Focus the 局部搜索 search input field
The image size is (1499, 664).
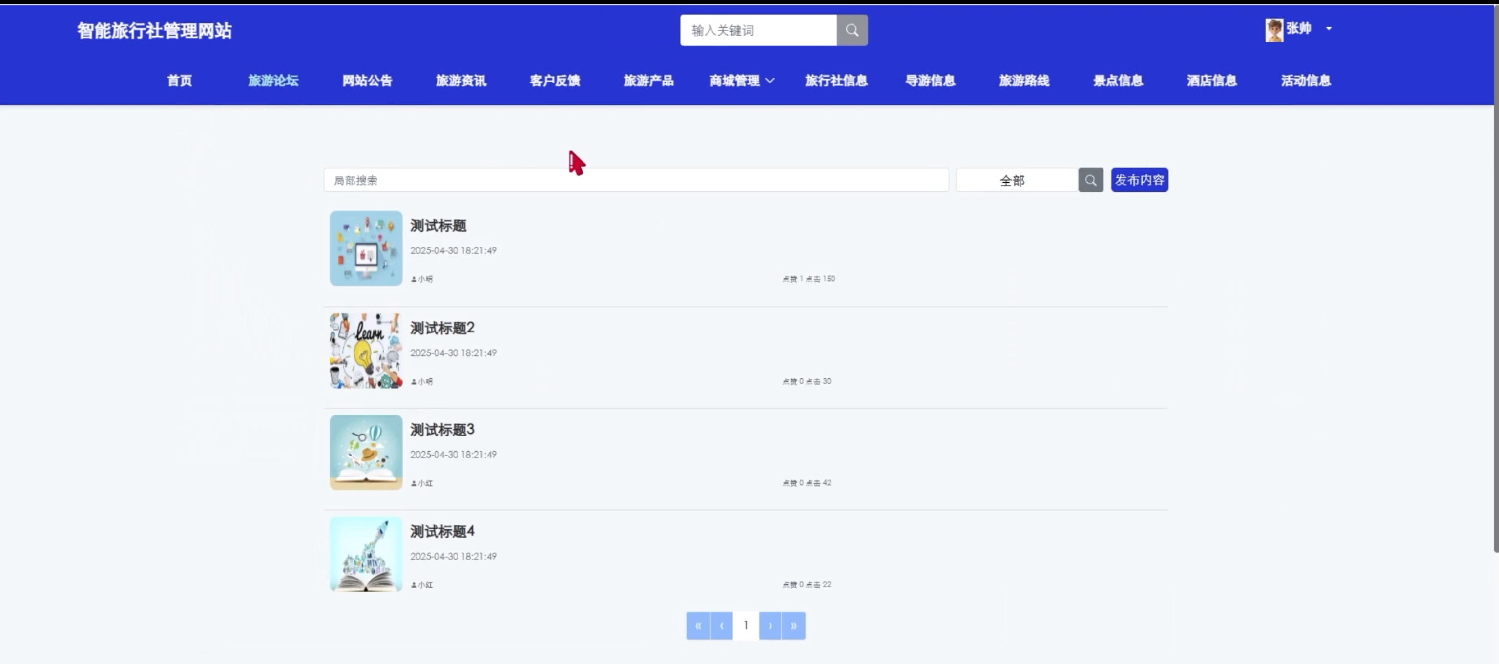tap(635, 181)
